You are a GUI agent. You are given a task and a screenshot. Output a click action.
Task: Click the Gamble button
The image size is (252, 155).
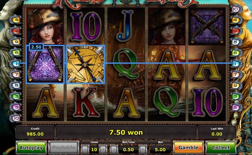point(188,147)
